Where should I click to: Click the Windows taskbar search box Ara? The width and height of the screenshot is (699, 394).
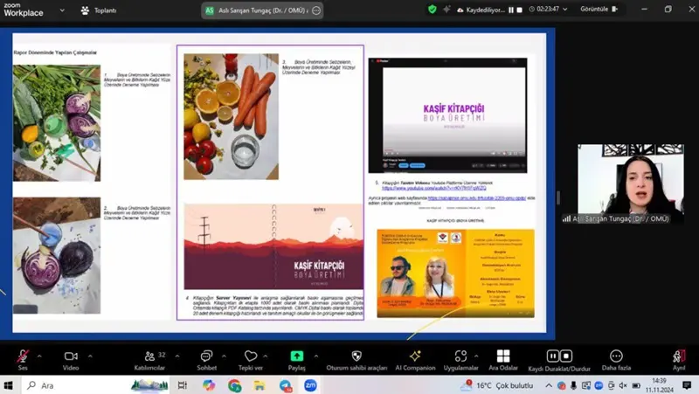[x=70, y=384]
